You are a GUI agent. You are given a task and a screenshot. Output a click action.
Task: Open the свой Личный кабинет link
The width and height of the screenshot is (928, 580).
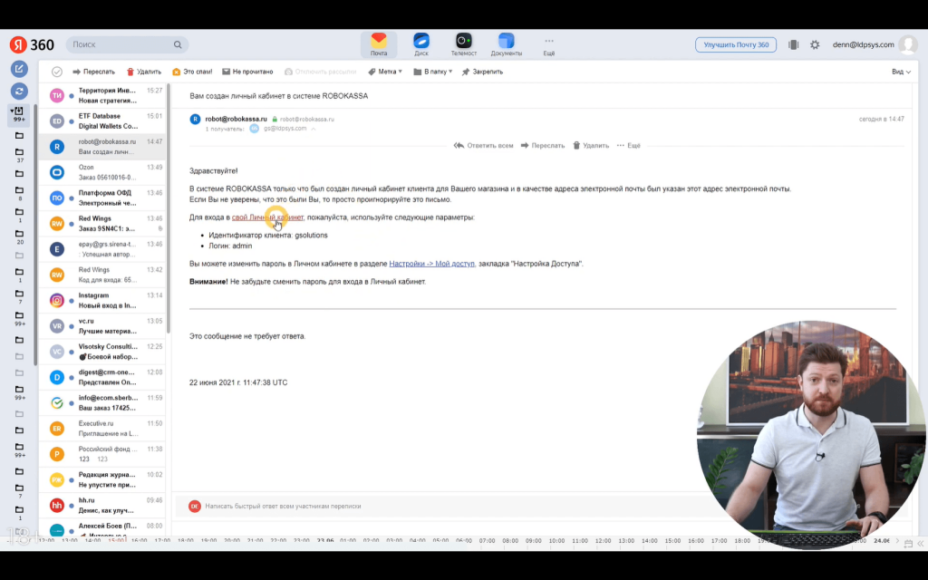[x=267, y=217]
